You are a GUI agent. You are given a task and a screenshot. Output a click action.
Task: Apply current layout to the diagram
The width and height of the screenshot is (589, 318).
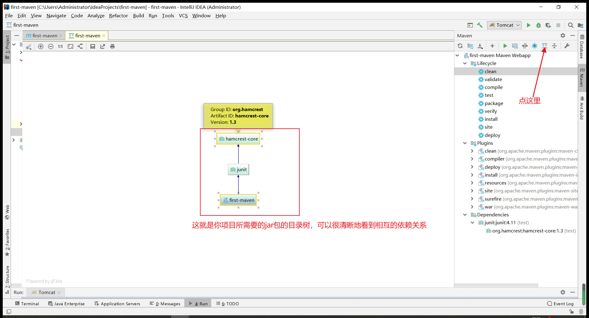pos(80,46)
